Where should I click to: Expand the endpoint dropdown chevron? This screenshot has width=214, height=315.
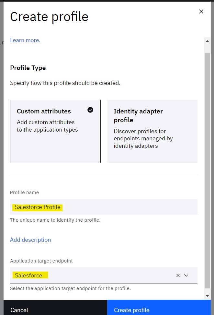click(x=186, y=275)
